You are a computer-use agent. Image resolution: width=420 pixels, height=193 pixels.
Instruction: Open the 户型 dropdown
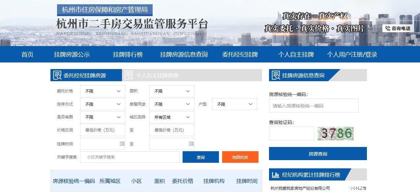[234, 104]
